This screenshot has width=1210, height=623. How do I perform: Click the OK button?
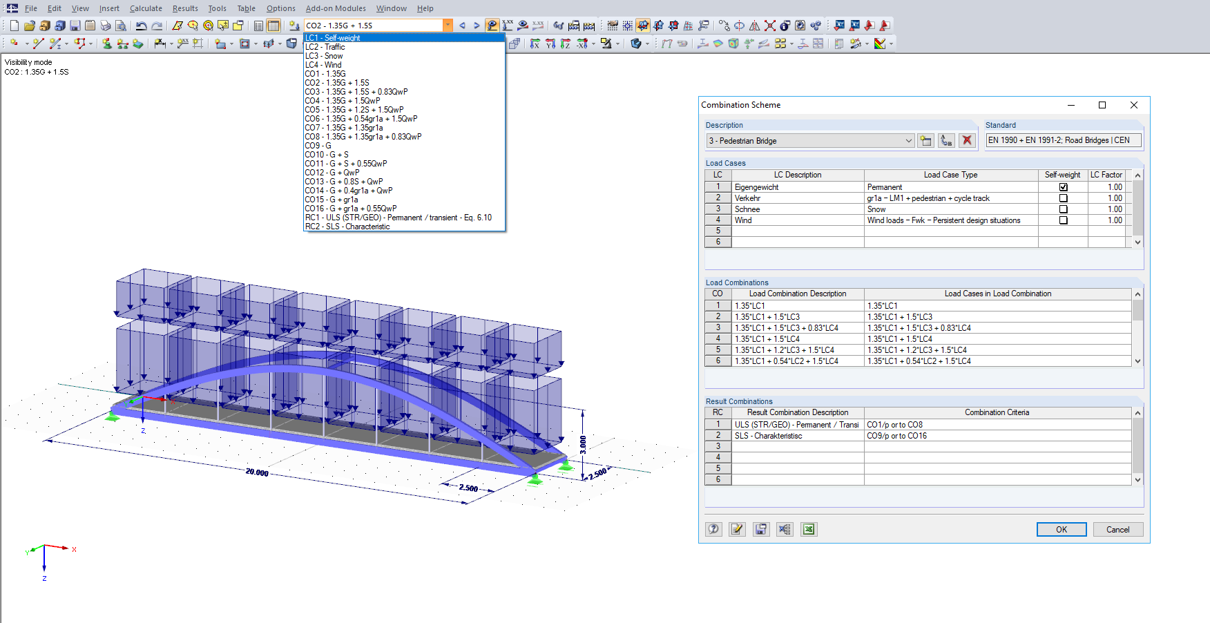click(x=1062, y=530)
